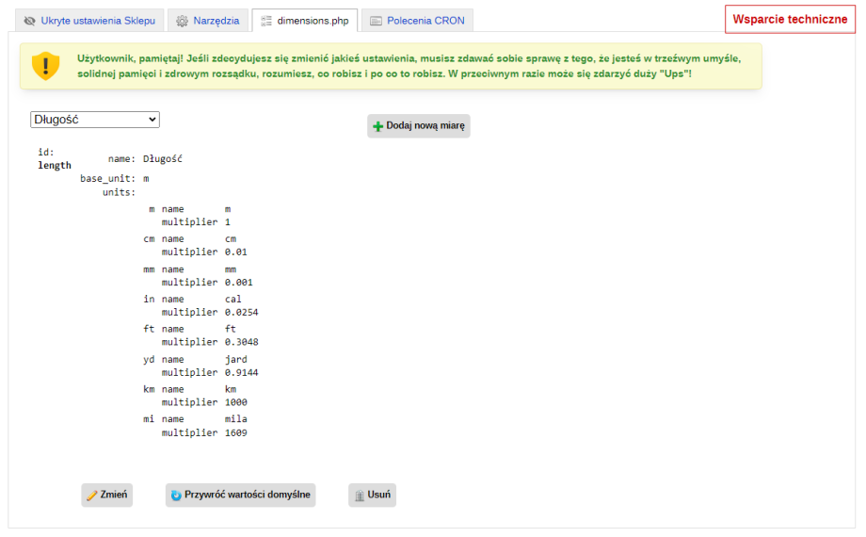
Task: Switch to the dimensions.php tab
Action: (305, 20)
